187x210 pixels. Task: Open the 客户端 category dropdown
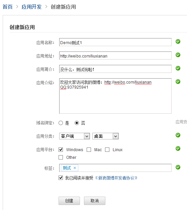75,136
